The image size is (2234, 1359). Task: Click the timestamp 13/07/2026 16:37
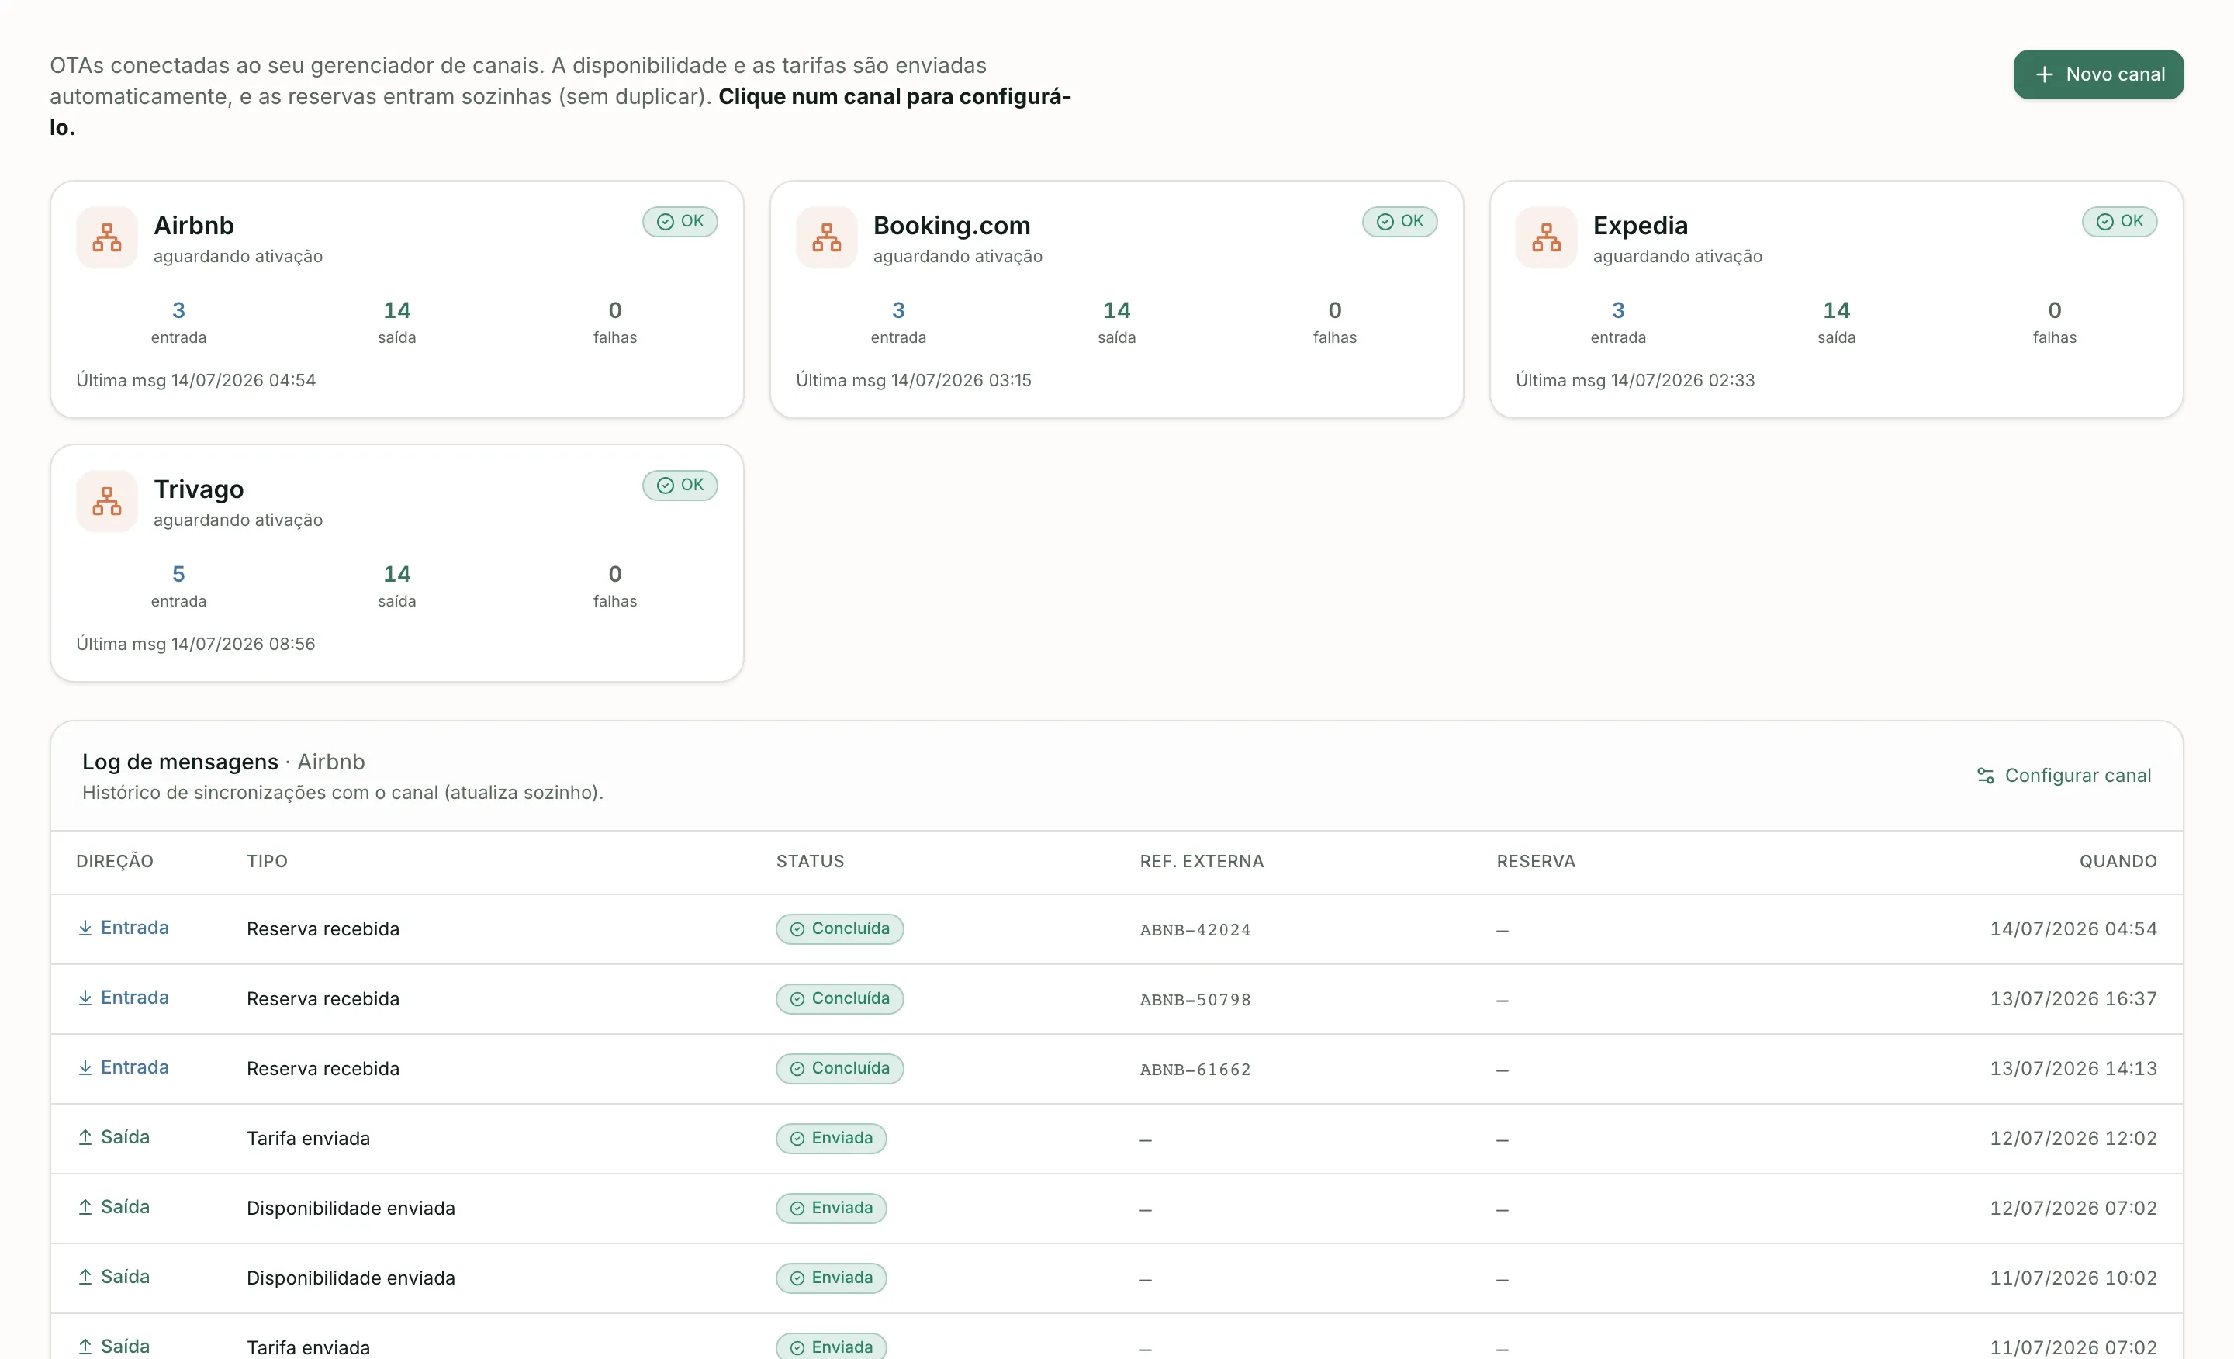click(x=2073, y=998)
